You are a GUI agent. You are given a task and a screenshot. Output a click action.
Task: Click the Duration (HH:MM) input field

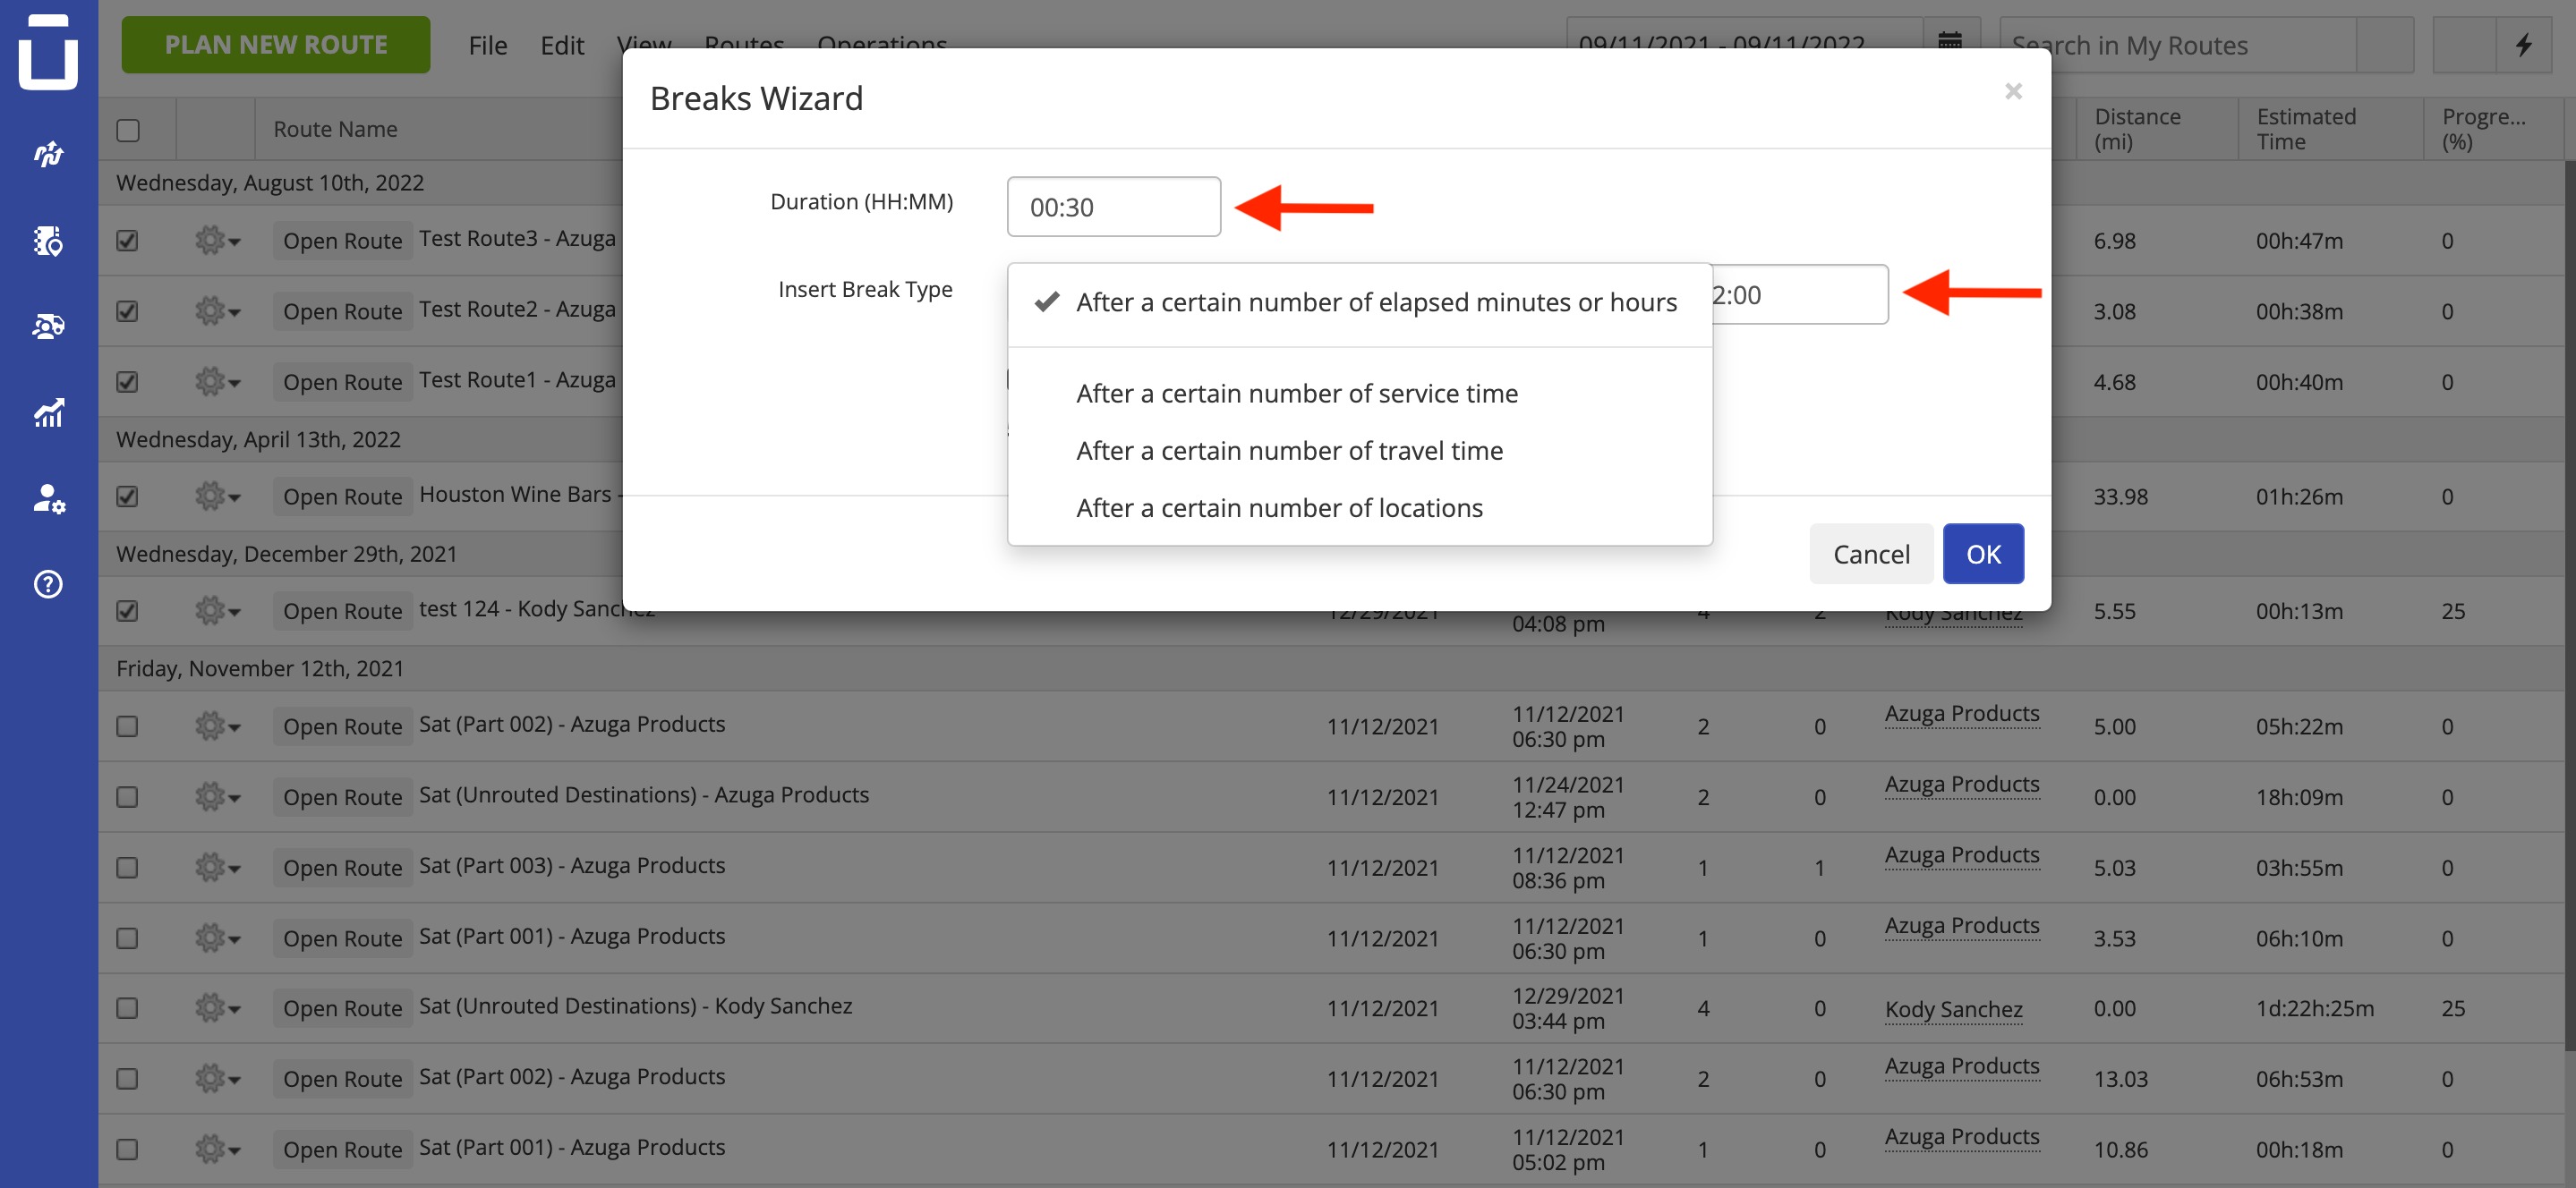pyautogui.click(x=1114, y=207)
